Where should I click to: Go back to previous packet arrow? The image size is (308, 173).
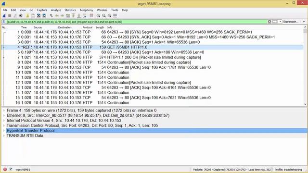pos(57,16)
